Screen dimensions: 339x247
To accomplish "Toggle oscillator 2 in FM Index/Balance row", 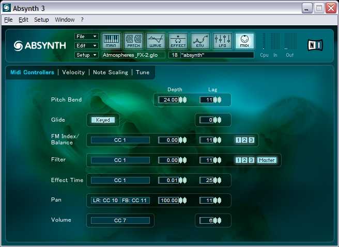I will click(x=245, y=140).
